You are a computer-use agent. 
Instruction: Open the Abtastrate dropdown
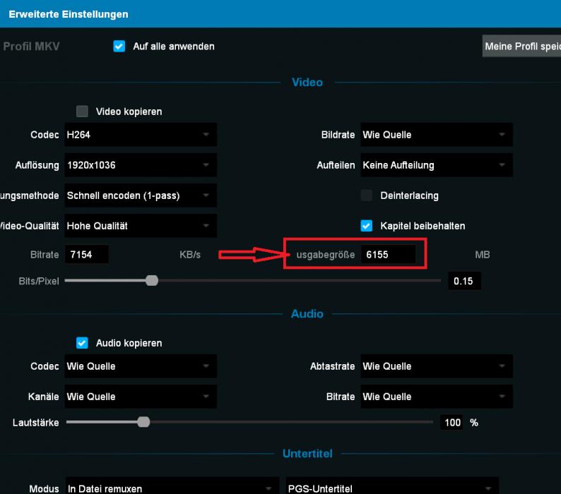436,366
